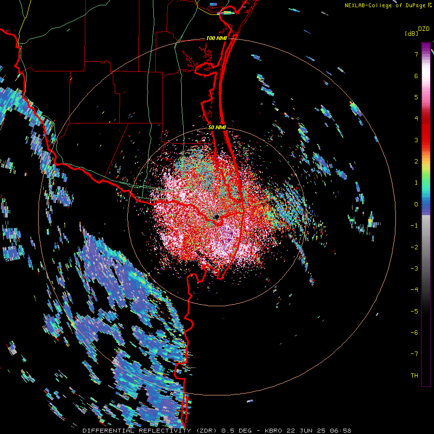Viewport: 434px width, 434px height.
Task: Click the -1 value on color scale
Action: (x=414, y=226)
